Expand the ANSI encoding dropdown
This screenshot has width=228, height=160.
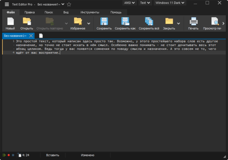click(x=129, y=3)
